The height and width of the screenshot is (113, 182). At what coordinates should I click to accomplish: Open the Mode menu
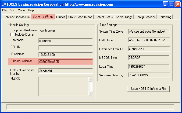[21, 10]
